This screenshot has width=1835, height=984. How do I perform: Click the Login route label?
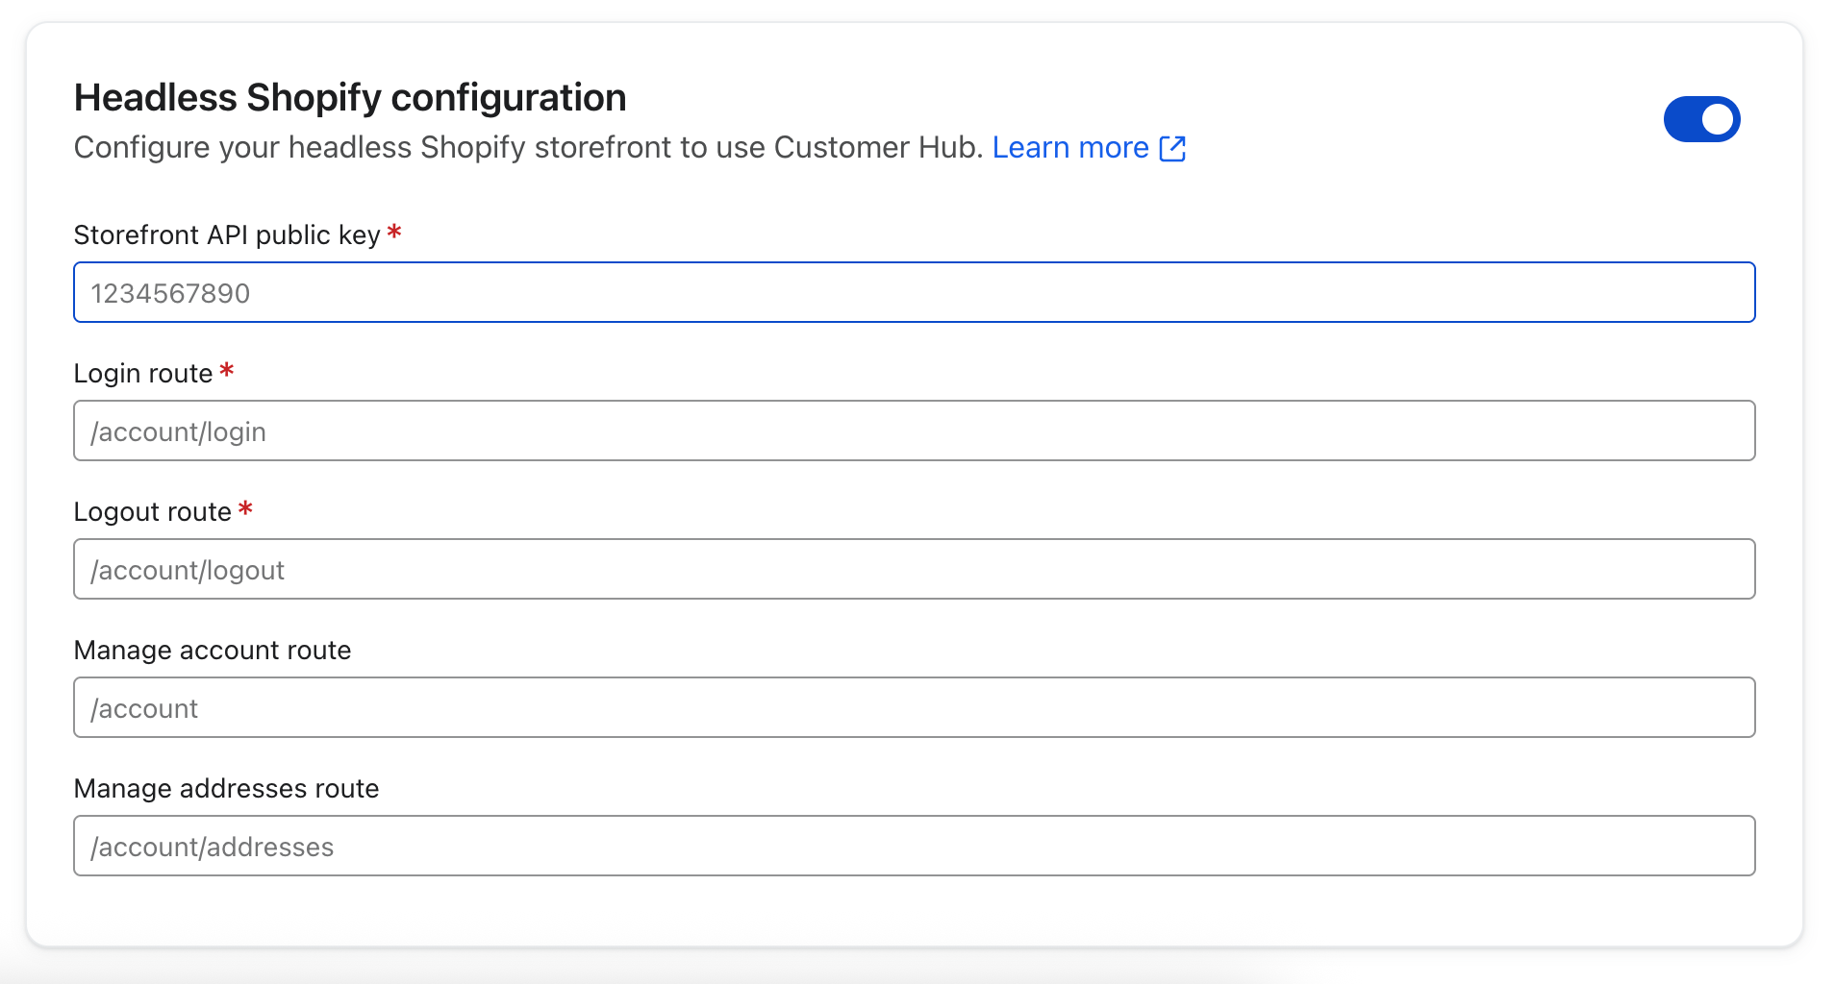[143, 374]
